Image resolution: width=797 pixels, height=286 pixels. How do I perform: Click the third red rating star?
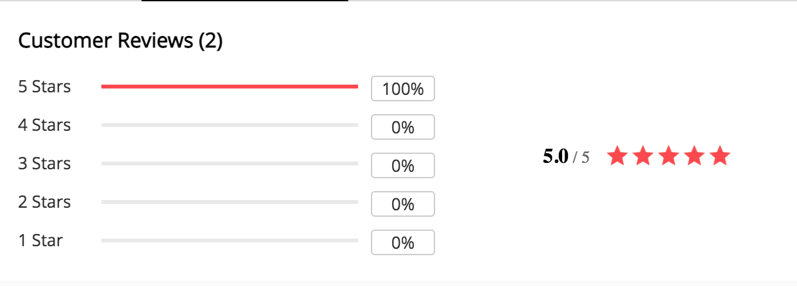(669, 156)
